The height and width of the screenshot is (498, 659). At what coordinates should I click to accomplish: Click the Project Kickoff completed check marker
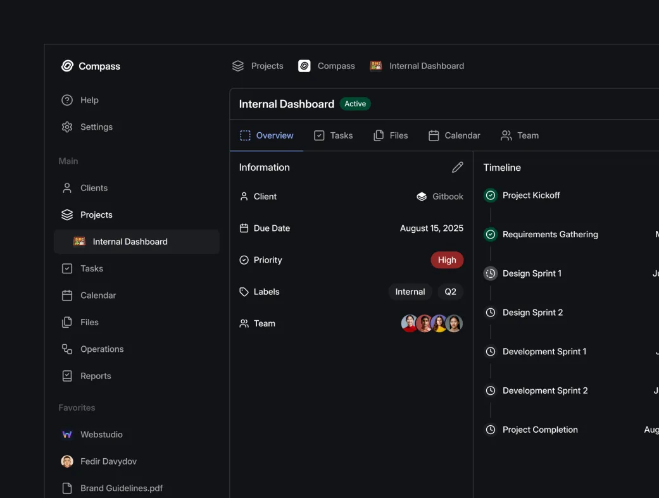(x=491, y=196)
